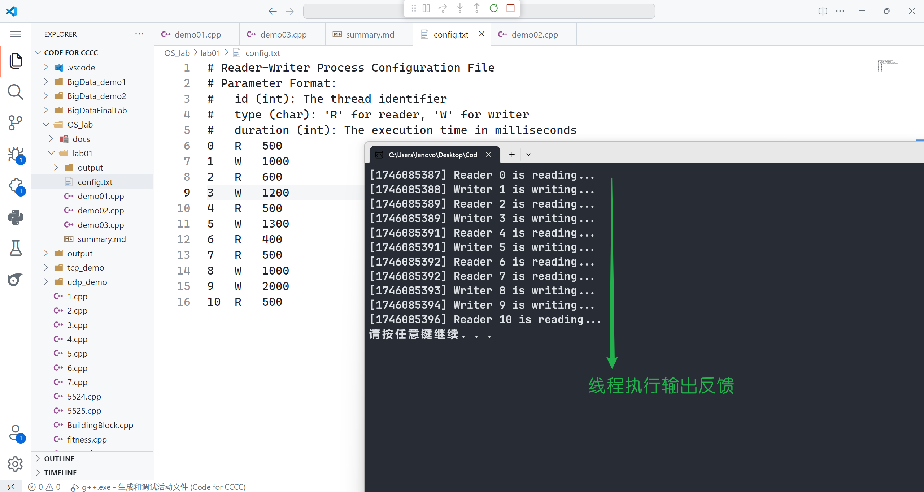Switch to summary.md tab
924x492 pixels.
pos(370,35)
